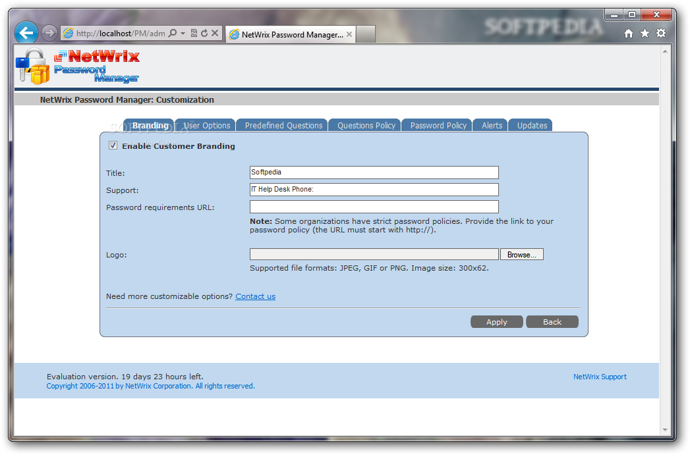Viewport: 690px width, 455px height.
Task: Click the compatibility view icon
Action: click(194, 33)
